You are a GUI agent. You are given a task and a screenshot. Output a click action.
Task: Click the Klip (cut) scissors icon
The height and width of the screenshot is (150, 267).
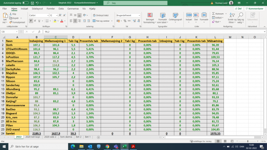point(11,14)
